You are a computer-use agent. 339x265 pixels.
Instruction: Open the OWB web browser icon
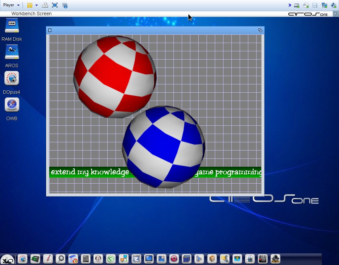point(12,105)
